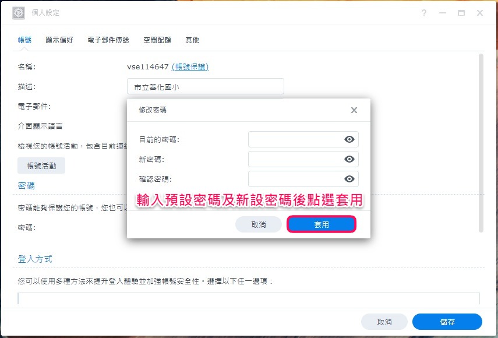Open 帳號活動 account activity
Image resolution: width=498 pixels, height=338 pixels.
click(41, 166)
